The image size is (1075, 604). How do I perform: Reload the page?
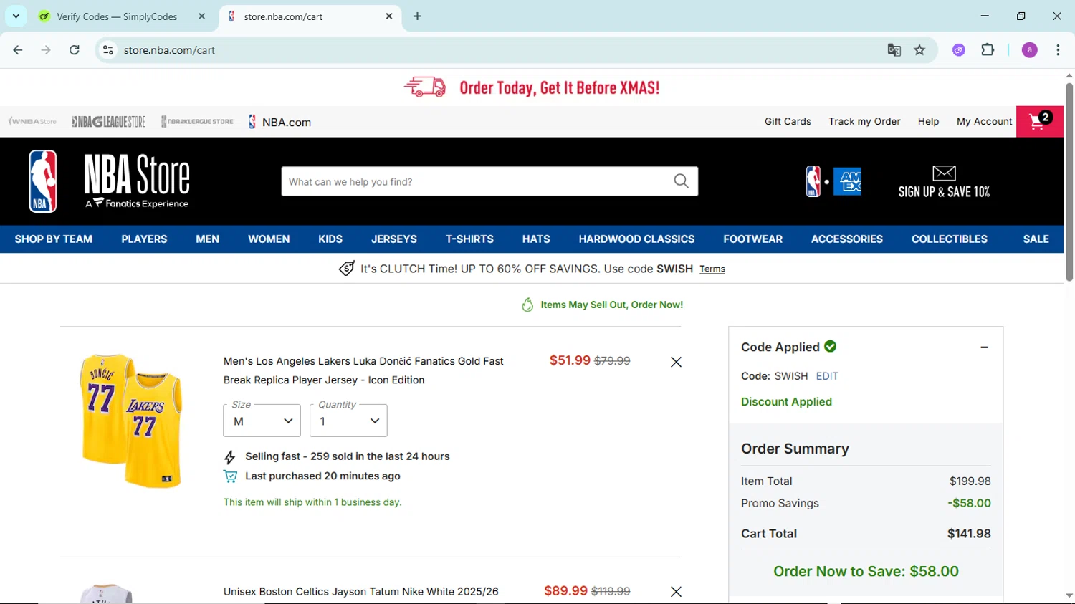point(75,50)
